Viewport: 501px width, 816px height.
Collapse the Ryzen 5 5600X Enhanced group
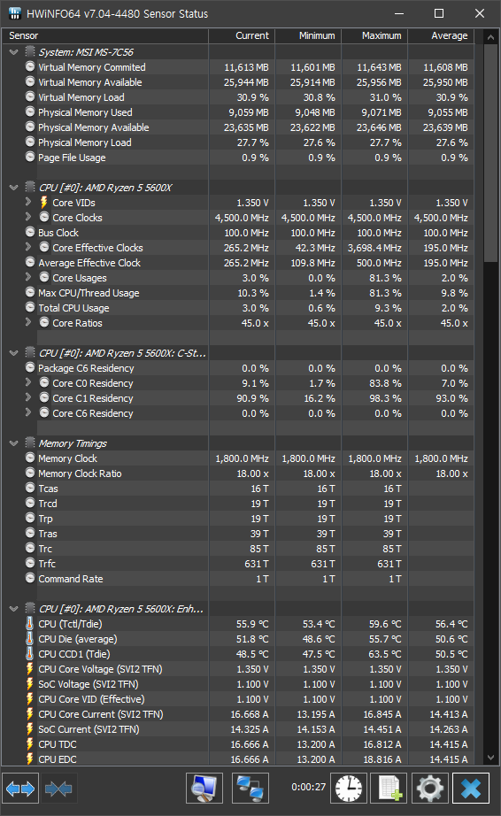click(x=14, y=608)
